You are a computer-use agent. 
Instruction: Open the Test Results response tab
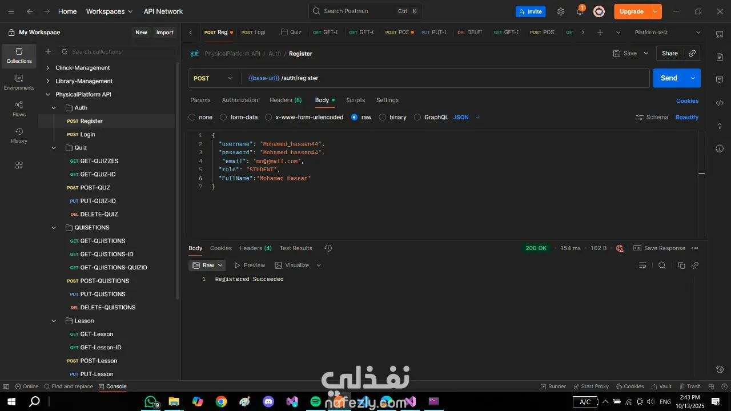[x=296, y=248]
